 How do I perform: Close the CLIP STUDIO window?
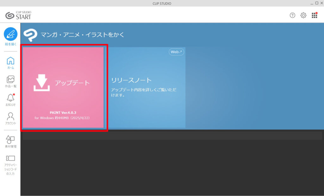322,3
